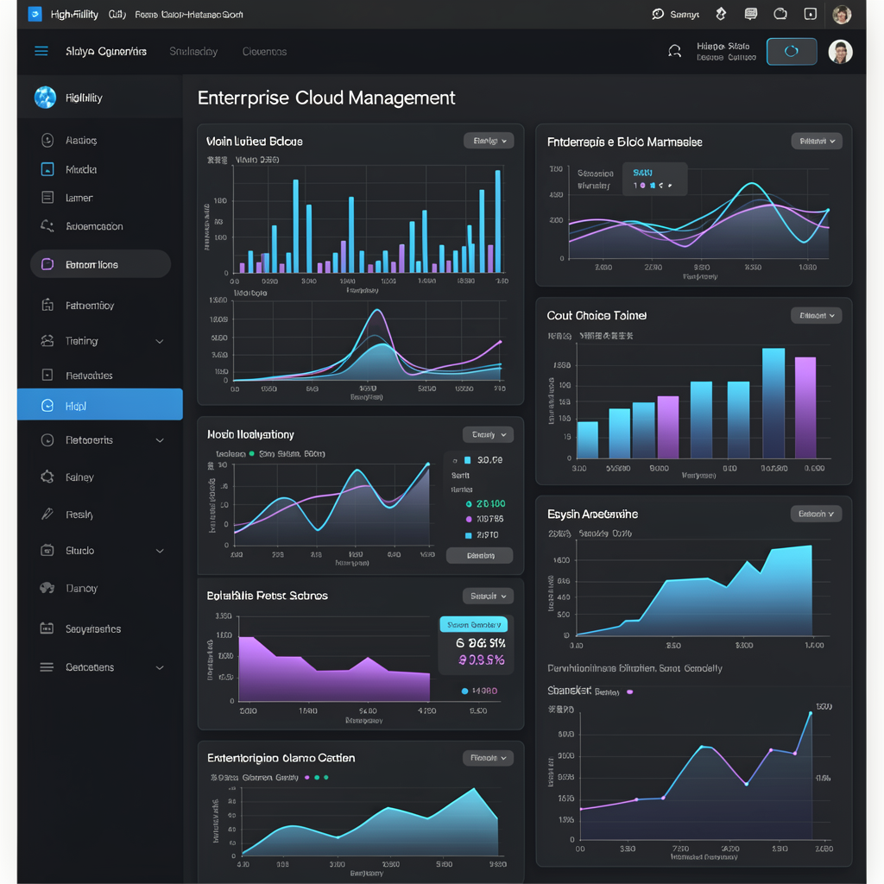Image resolution: width=884 pixels, height=884 pixels.
Task: Switch to the Slalye Cgineriirs tab
Action: point(106,51)
